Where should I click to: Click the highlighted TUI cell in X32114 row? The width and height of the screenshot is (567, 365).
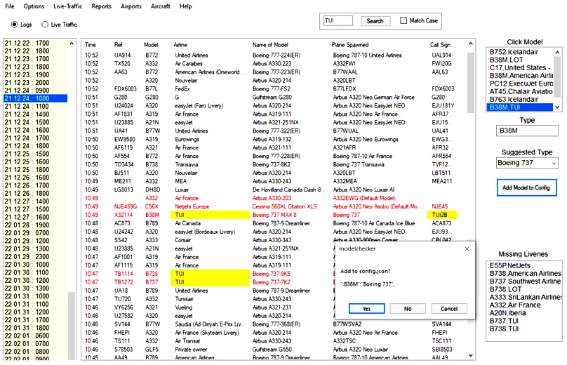coord(210,215)
